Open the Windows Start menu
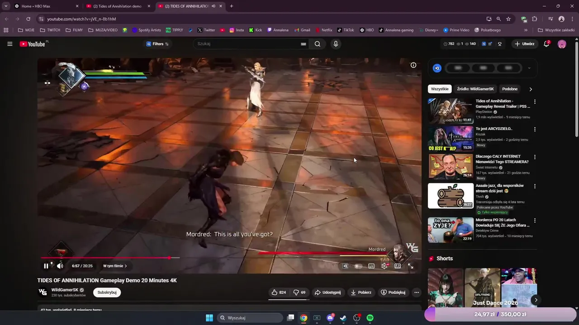 click(x=209, y=318)
